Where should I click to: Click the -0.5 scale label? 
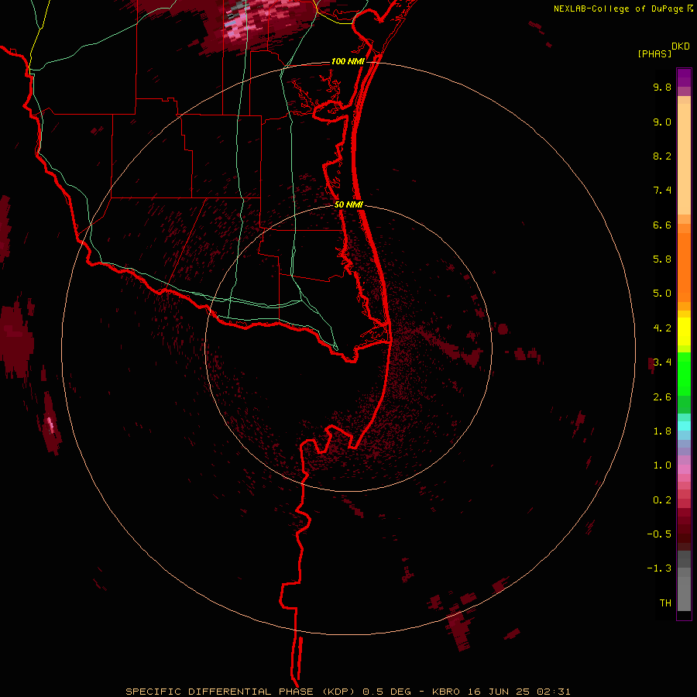[x=659, y=534]
